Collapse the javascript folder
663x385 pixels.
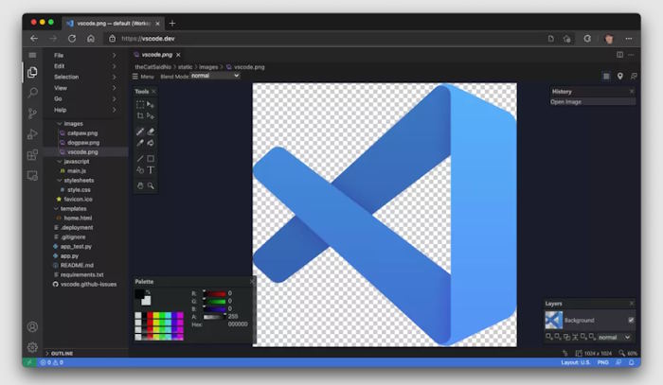pos(60,161)
